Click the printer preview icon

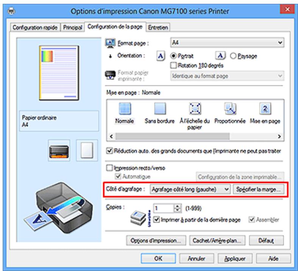pyautogui.click(x=59, y=150)
